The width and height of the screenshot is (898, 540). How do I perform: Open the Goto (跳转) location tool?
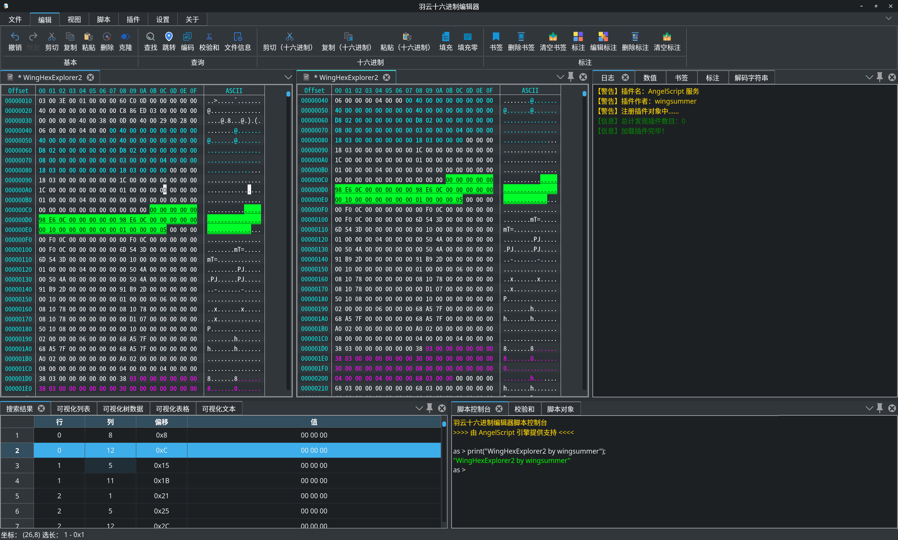169,37
